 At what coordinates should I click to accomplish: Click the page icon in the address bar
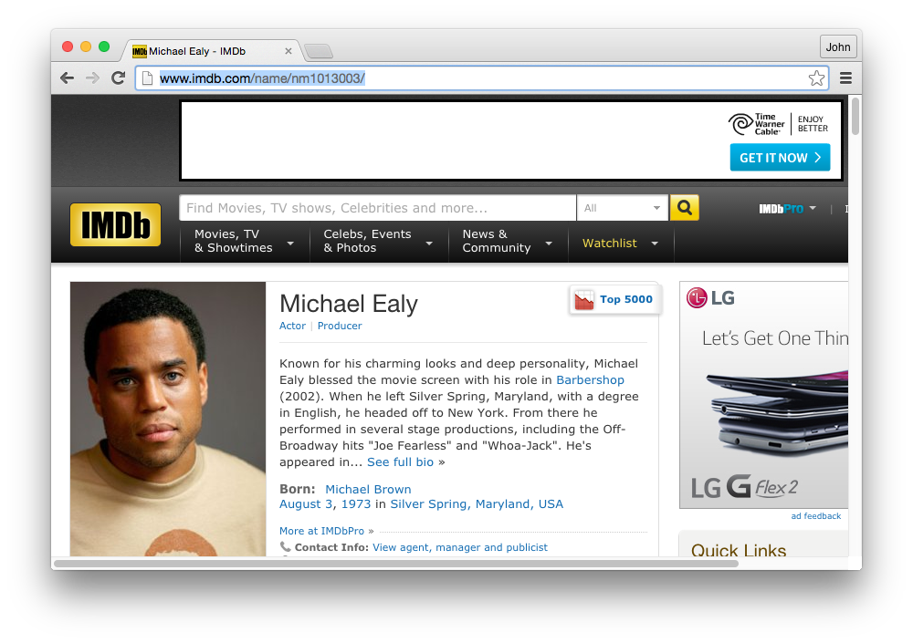[147, 78]
